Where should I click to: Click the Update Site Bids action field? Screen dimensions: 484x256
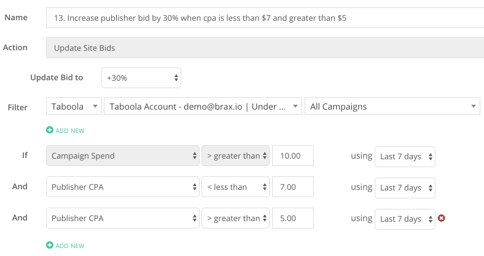click(x=265, y=48)
